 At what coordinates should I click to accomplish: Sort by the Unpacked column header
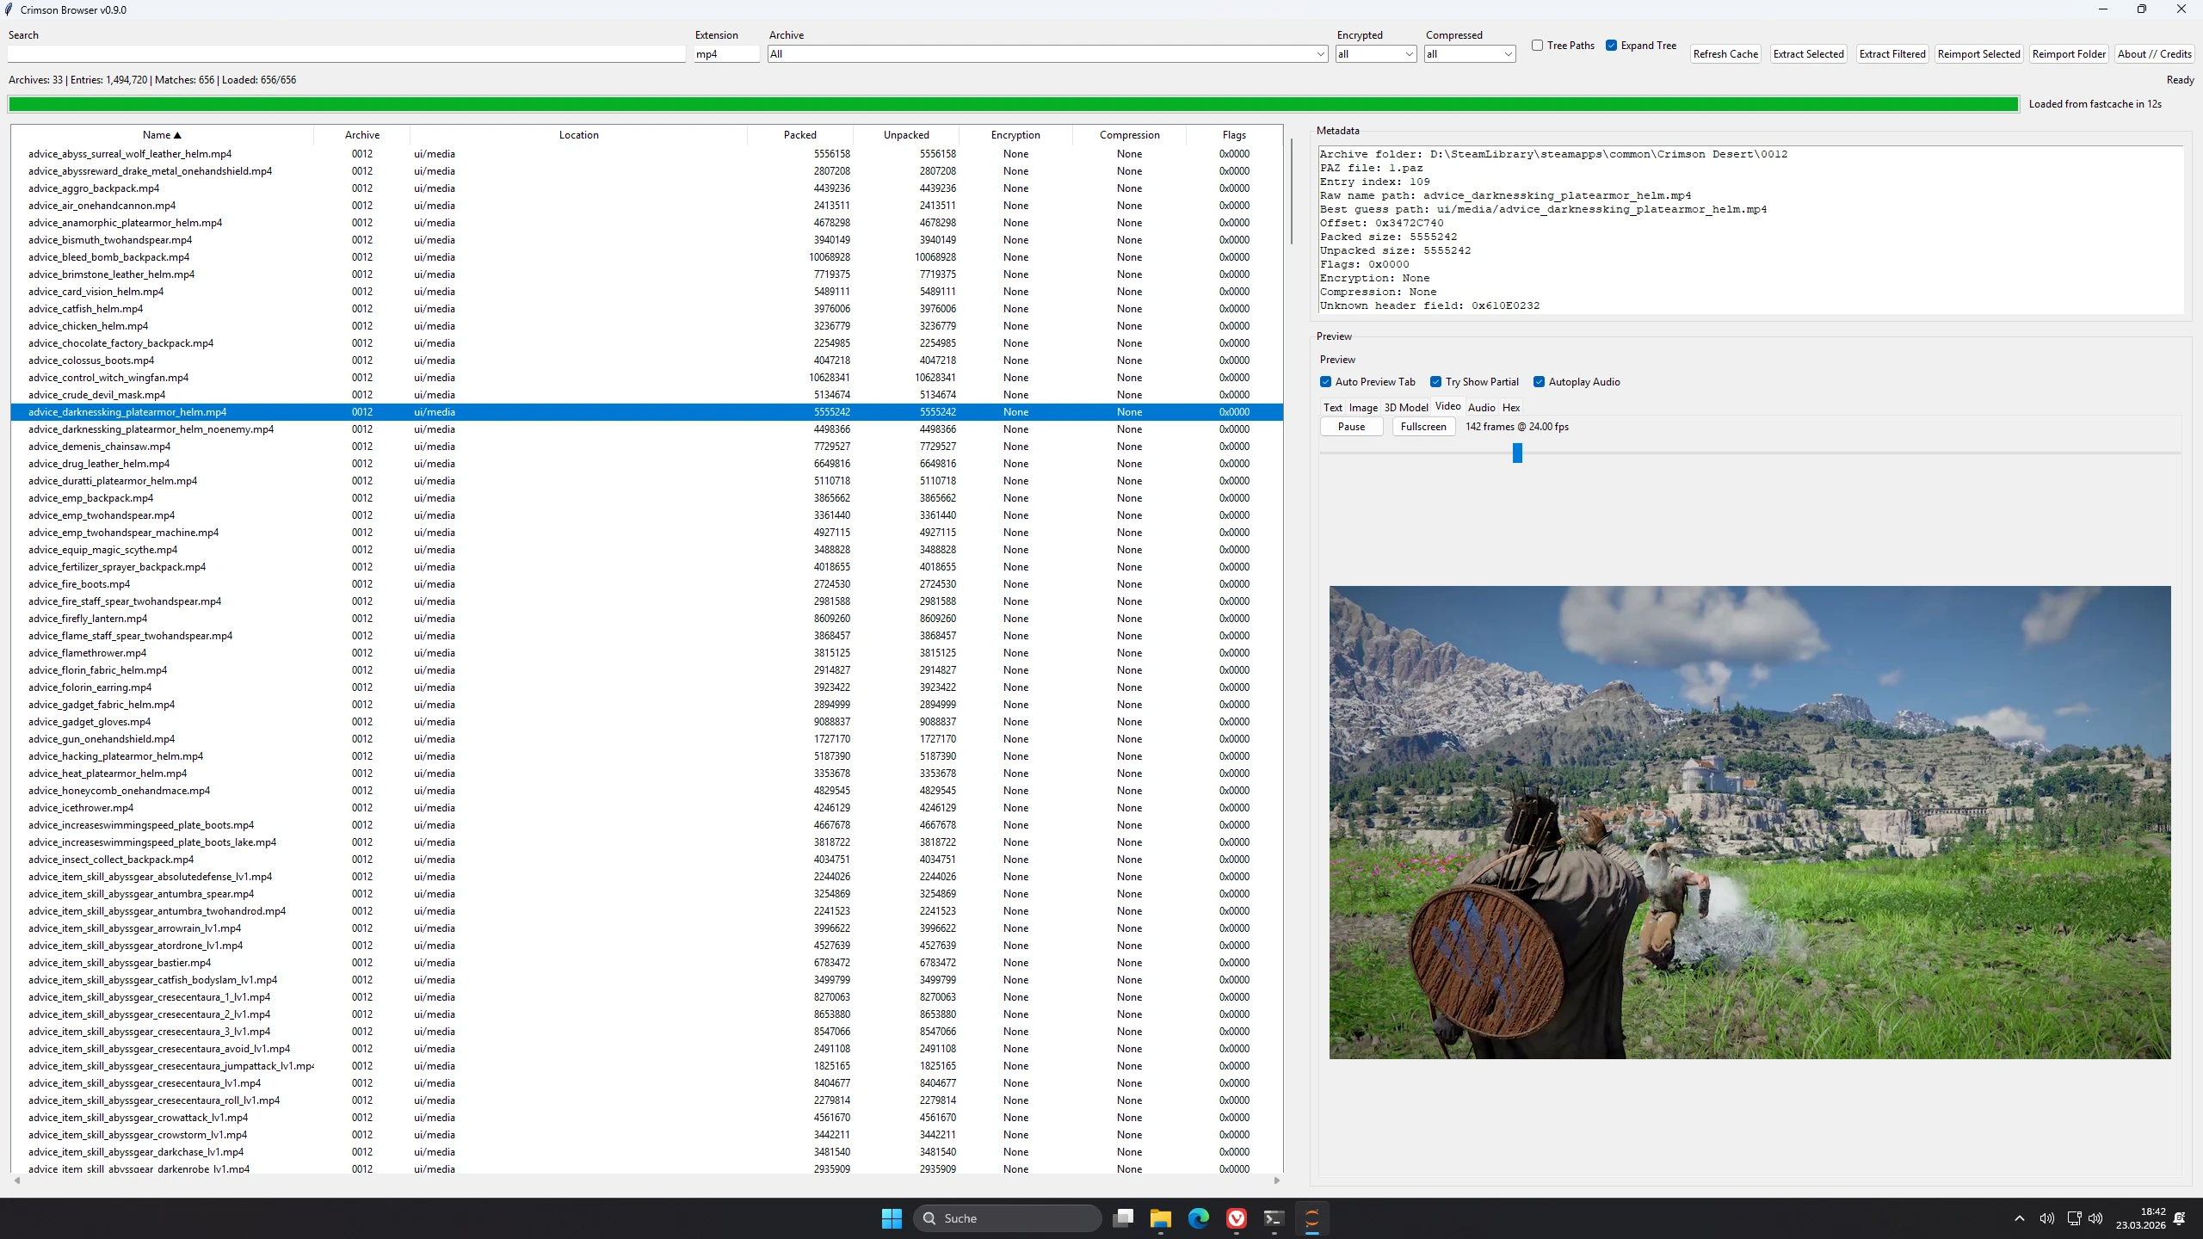pos(906,135)
